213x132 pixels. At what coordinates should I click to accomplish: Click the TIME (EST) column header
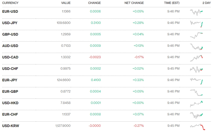coord(172,3)
